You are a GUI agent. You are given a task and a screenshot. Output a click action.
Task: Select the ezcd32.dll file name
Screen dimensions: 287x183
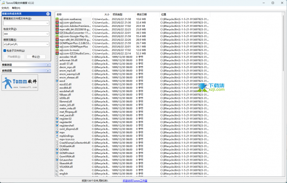[65, 85]
